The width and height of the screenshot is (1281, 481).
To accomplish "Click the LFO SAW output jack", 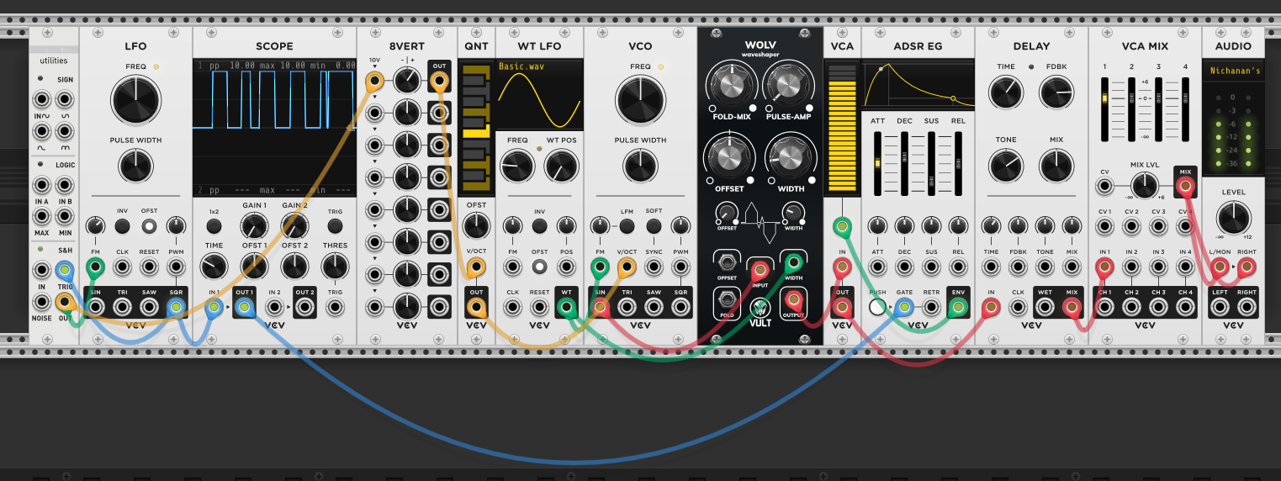I will (x=149, y=307).
